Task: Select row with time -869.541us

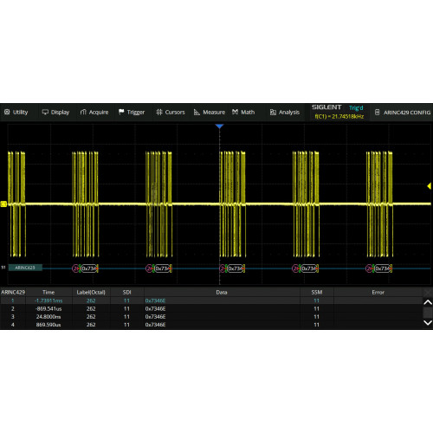Action: pyautogui.click(x=211, y=308)
